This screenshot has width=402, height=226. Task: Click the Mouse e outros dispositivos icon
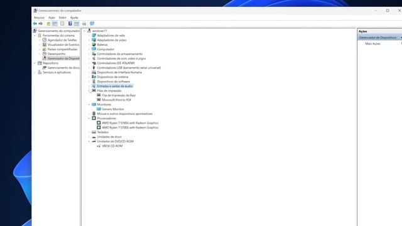pos(94,114)
